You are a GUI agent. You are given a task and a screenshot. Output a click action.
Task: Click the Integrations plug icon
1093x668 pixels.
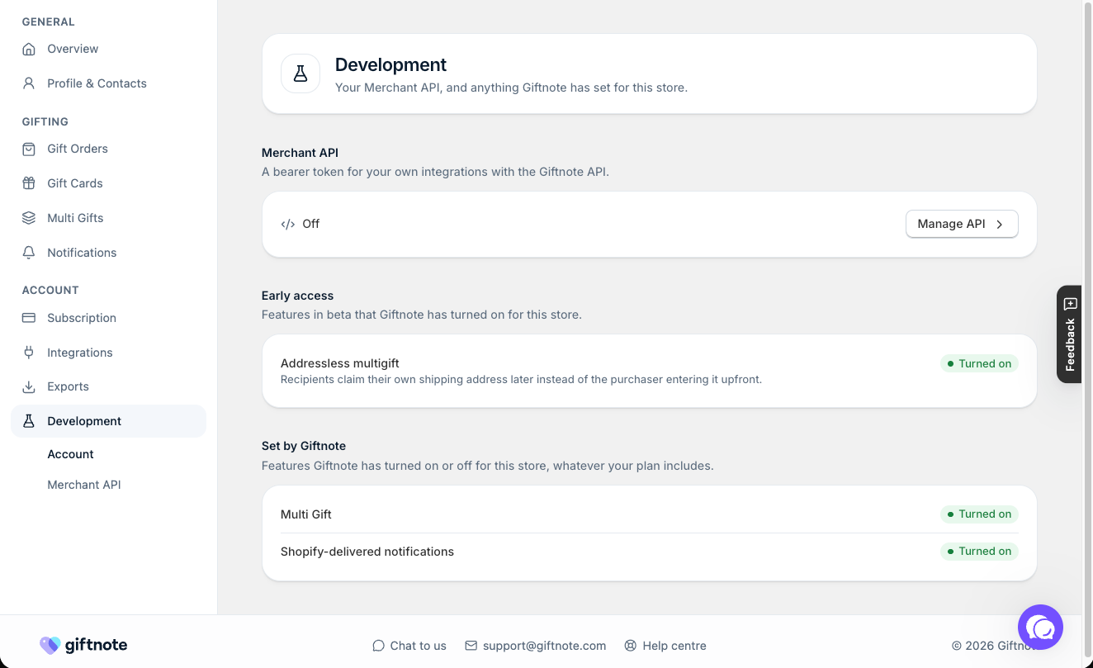29,353
